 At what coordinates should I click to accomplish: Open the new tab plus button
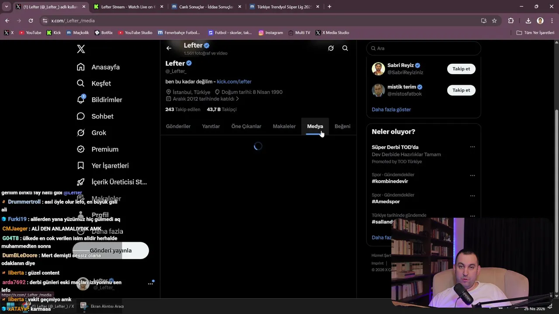(x=329, y=7)
